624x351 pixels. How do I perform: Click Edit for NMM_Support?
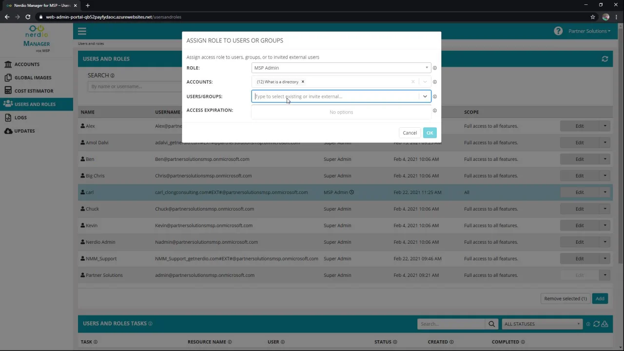(x=580, y=259)
